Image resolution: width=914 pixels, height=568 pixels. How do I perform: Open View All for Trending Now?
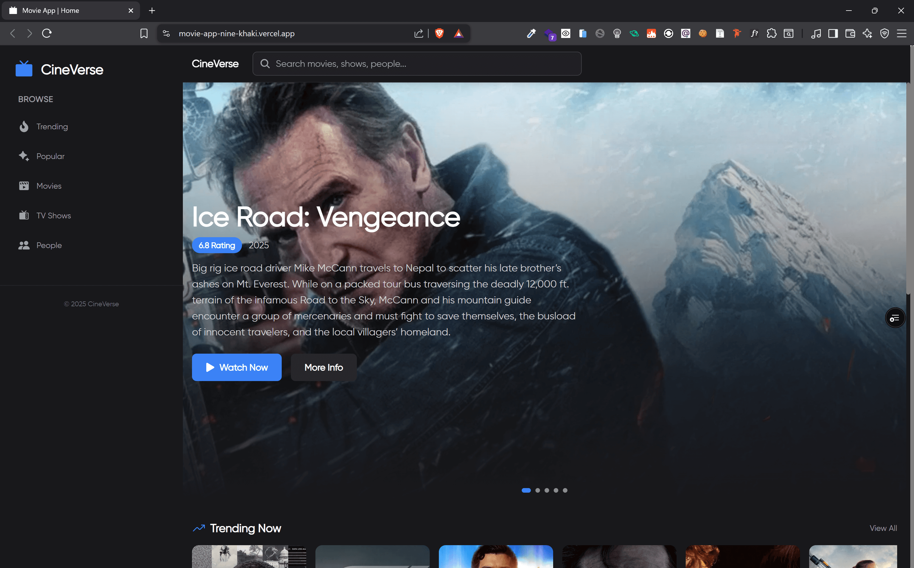click(883, 528)
